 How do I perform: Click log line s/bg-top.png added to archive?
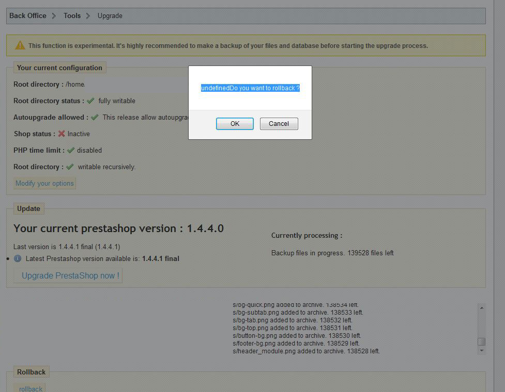coord(293,328)
